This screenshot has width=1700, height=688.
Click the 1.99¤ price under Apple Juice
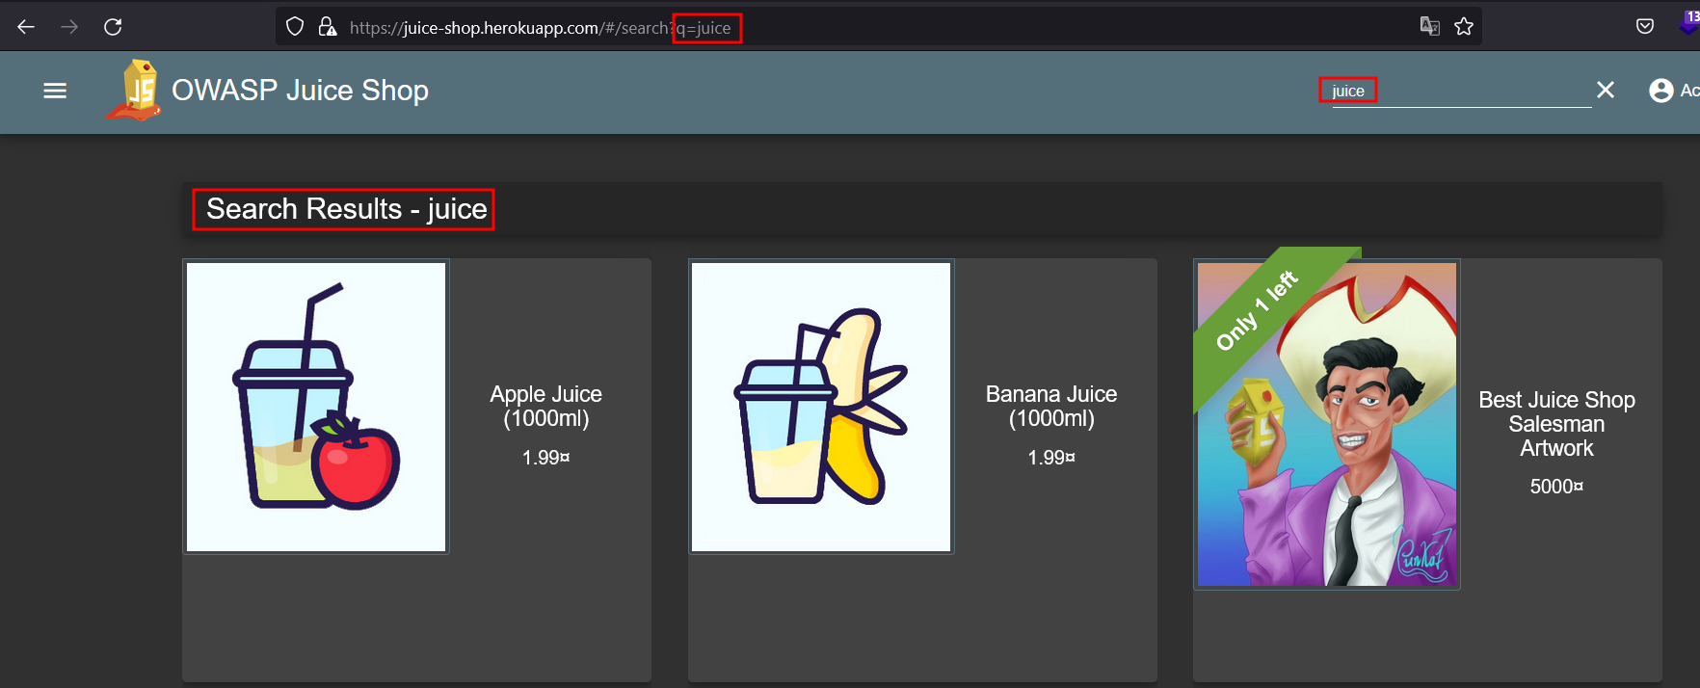click(x=546, y=458)
